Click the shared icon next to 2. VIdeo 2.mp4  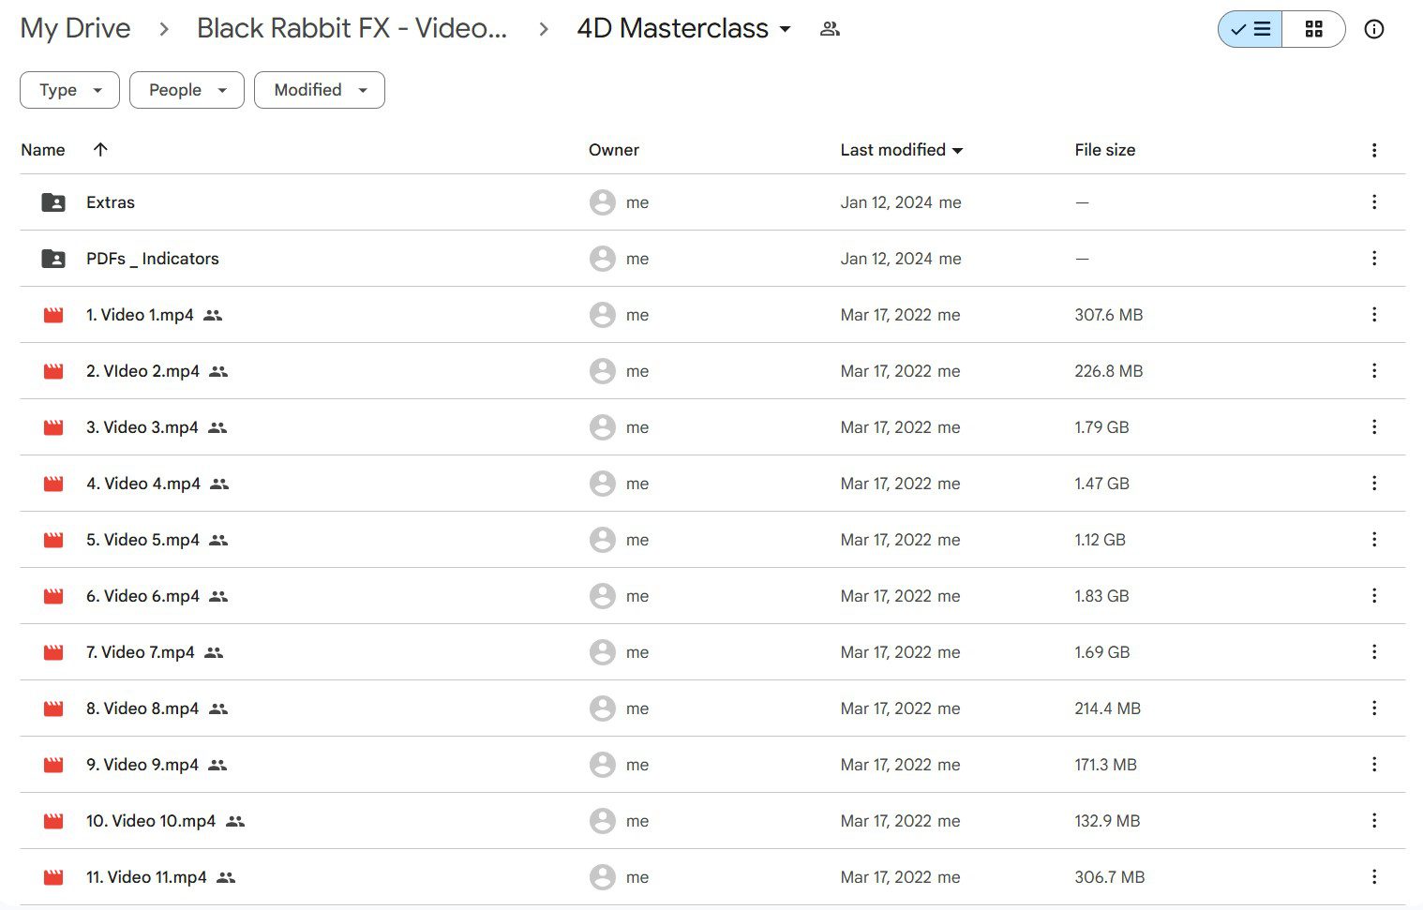pos(218,371)
